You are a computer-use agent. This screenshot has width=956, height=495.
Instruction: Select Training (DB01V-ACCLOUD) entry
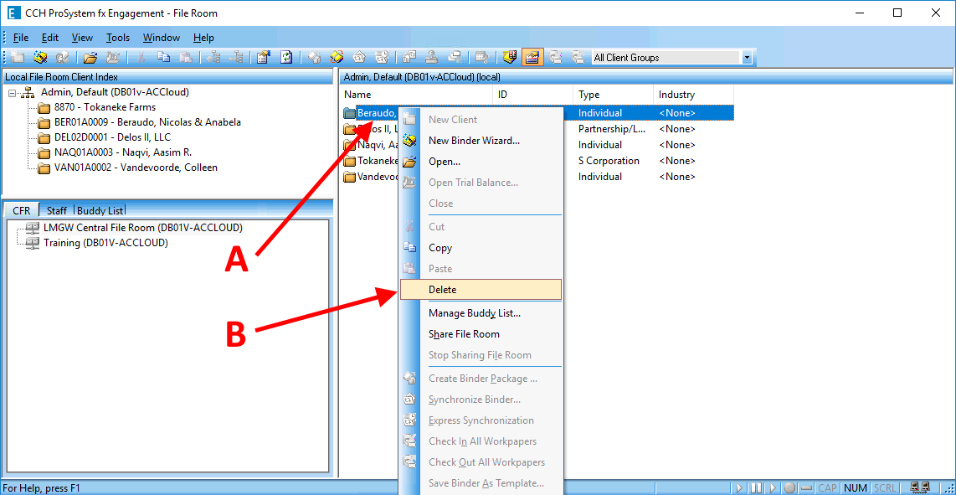pyautogui.click(x=106, y=242)
